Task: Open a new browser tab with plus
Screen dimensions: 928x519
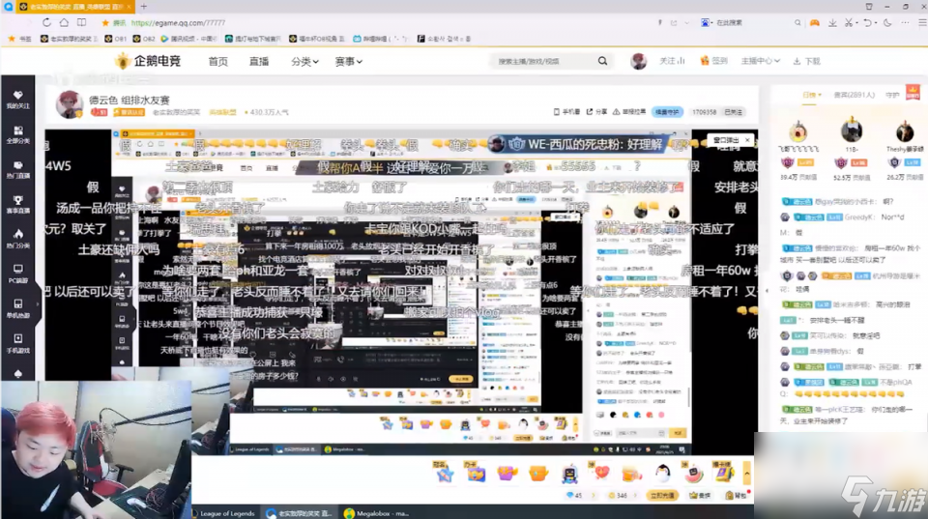Action: coord(144,7)
